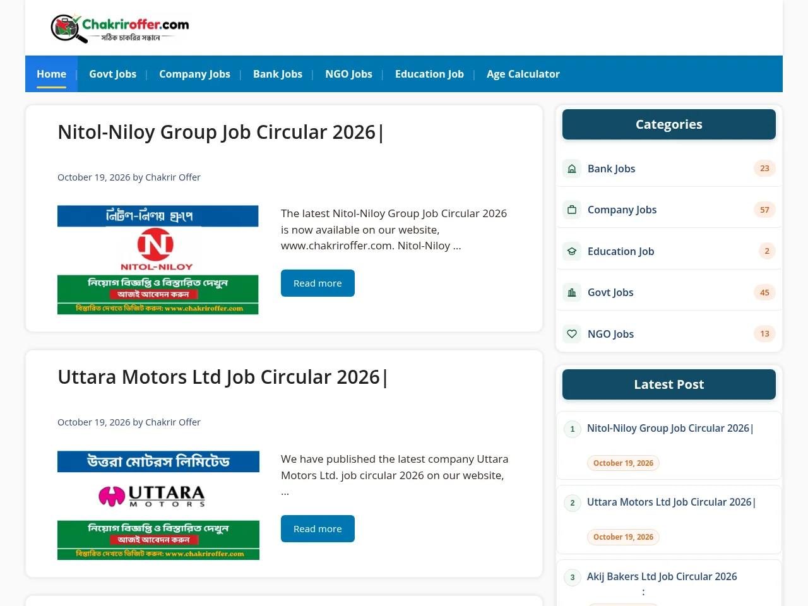This screenshot has width=808, height=606.
Task: Click the 2 count badge for Education Job
Action: tap(767, 251)
